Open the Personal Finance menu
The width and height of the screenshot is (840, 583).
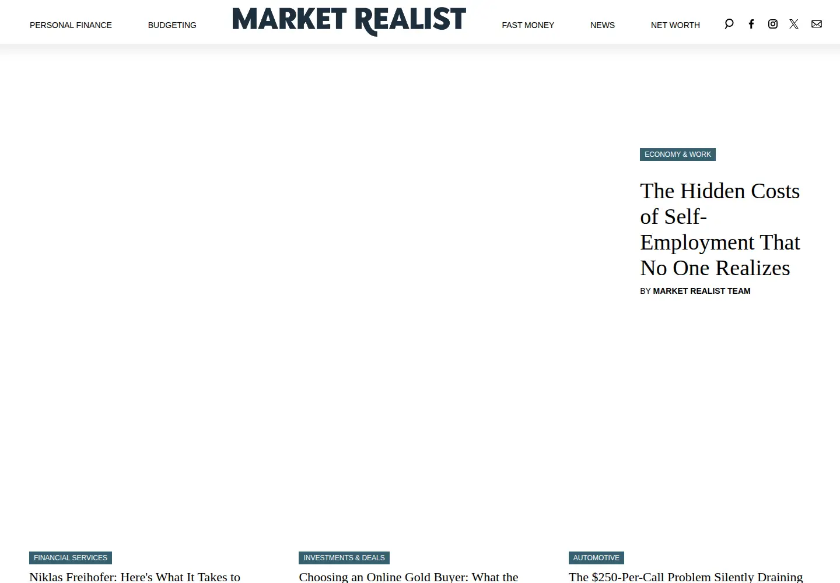(71, 25)
